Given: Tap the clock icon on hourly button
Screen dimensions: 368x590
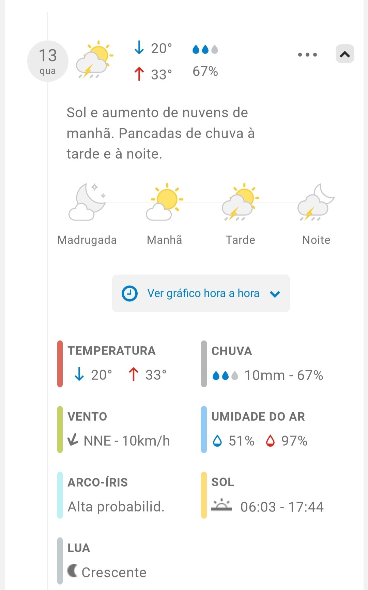Looking at the screenshot, I should click(129, 293).
